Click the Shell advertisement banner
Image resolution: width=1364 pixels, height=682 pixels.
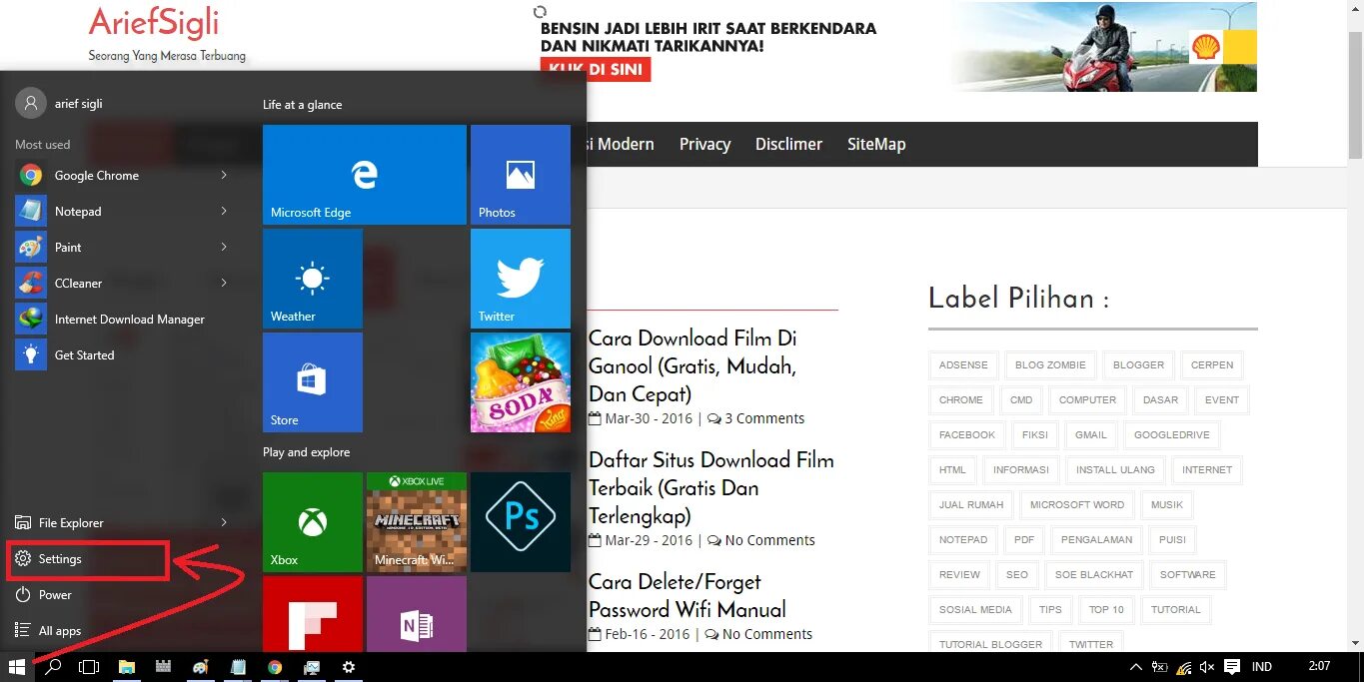point(896,47)
